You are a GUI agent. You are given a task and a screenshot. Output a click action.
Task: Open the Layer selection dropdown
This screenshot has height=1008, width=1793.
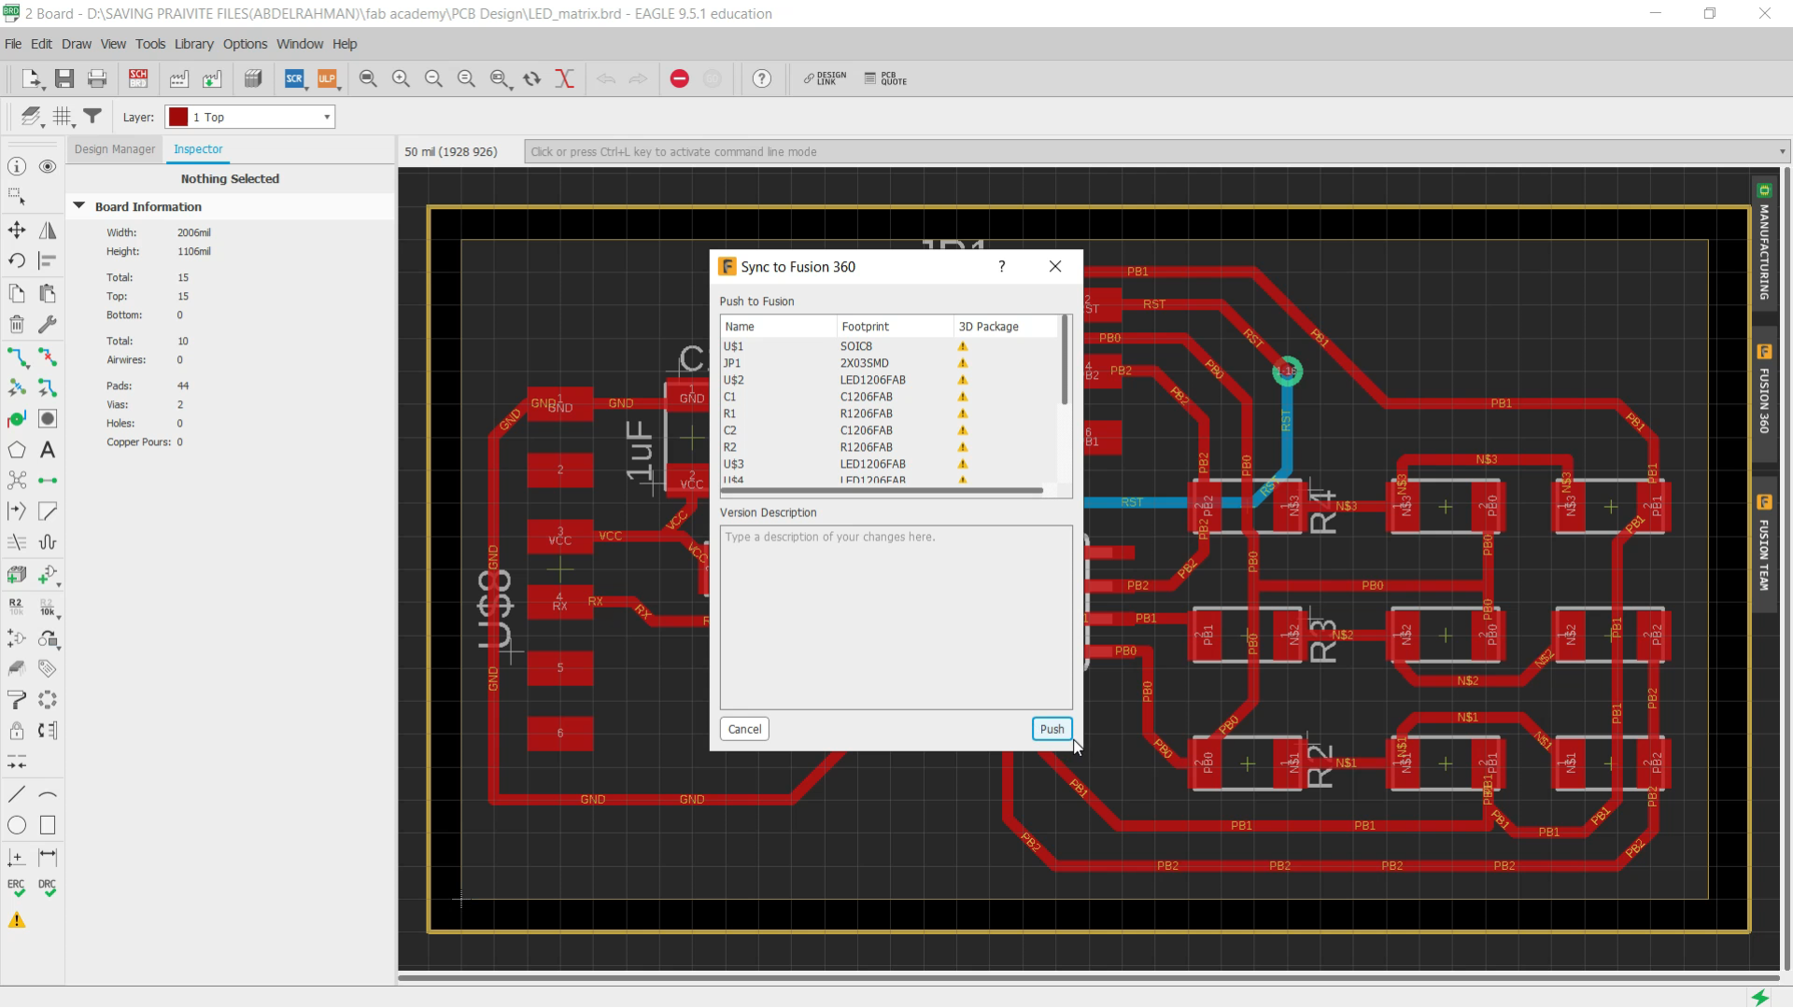[327, 117]
